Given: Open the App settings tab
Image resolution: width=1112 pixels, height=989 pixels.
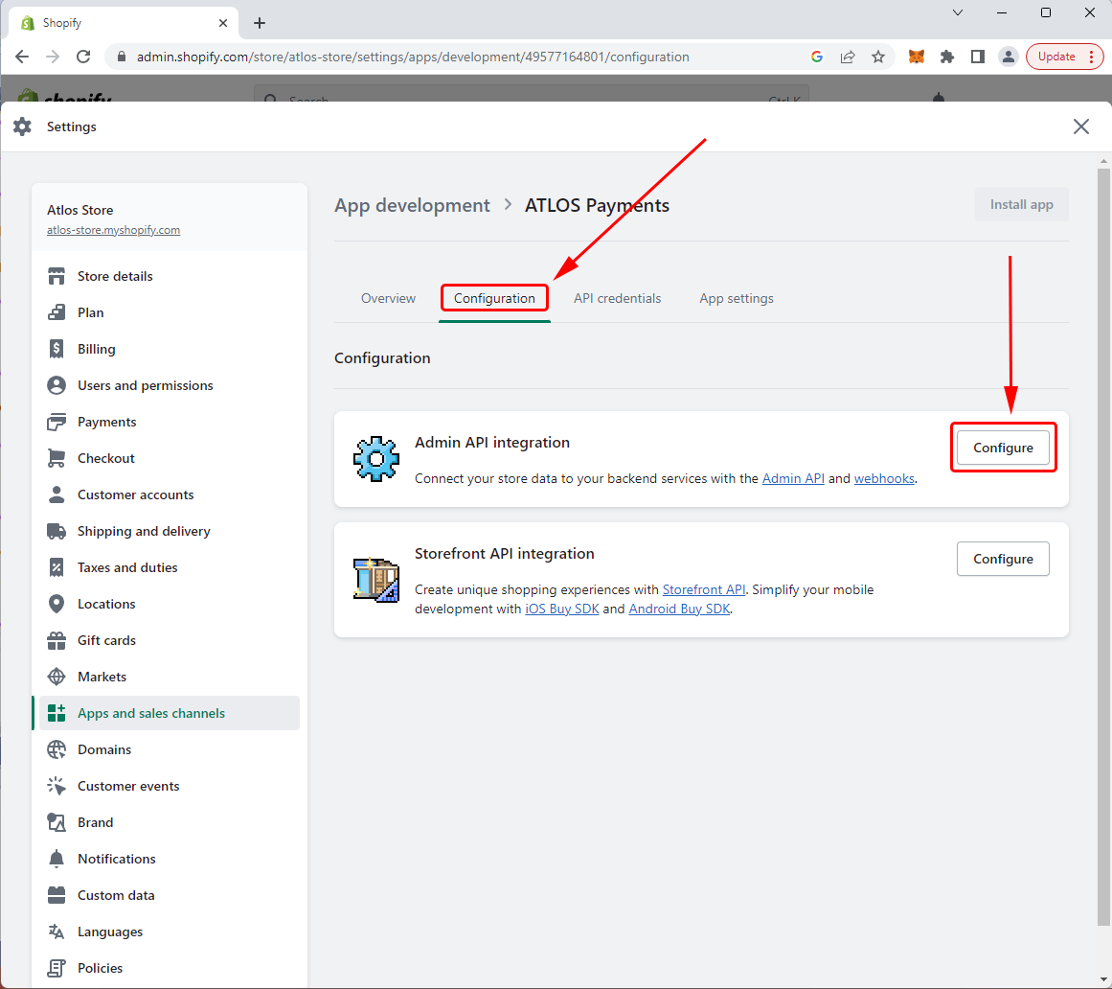Looking at the screenshot, I should (737, 299).
